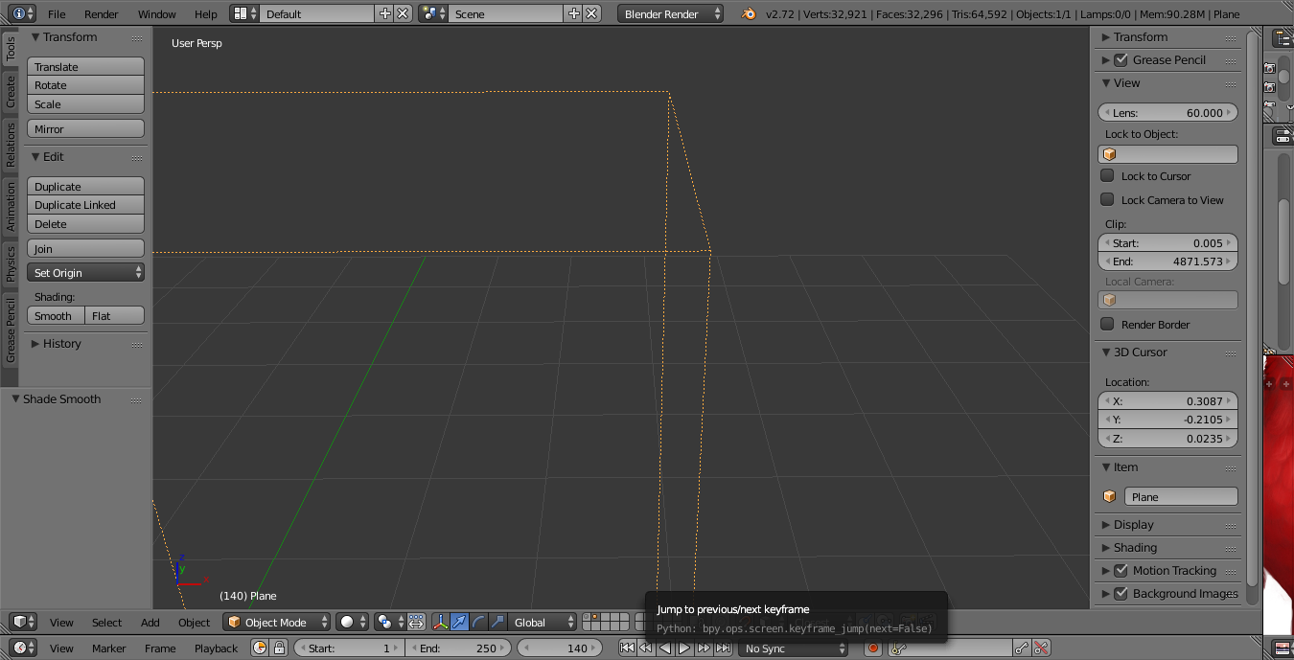1294x660 pixels.
Task: Play the animation forward
Action: tap(684, 648)
